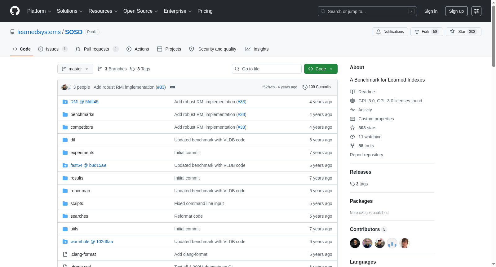This screenshot has height=267, width=496.
Task: Click the fourth contributor avatar
Action: point(392,243)
